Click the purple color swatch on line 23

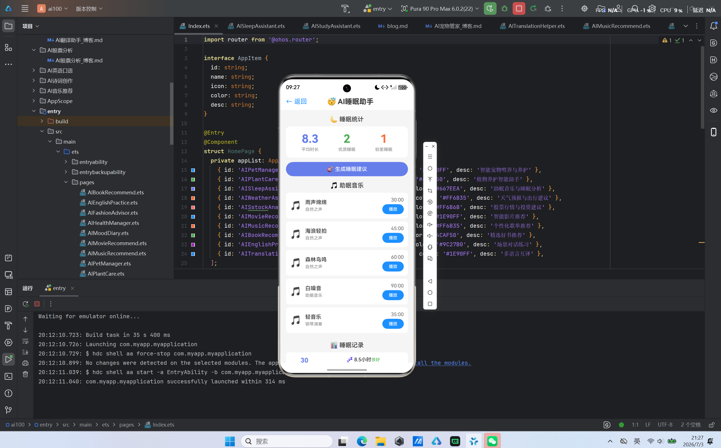193,245
